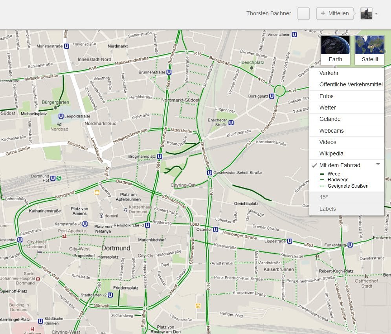Turn on the Wetter layer
Image resolution: width=391 pixels, height=334 pixels.
327,108
